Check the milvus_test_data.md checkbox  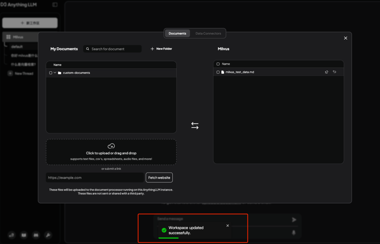click(218, 72)
